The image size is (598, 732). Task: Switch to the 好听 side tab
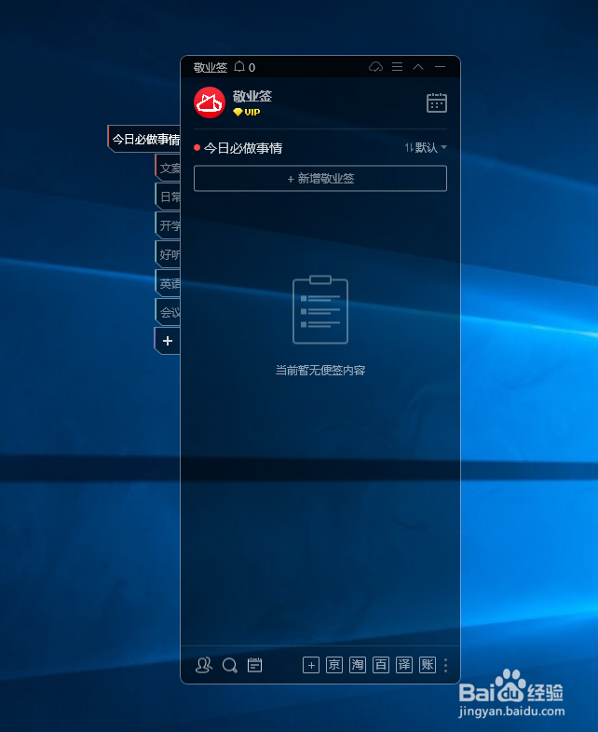point(168,255)
